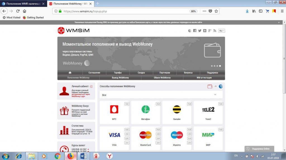Viewport: 286px width, 160px height.
Task: Select the EUR badge on the MasterCard tile
Action: [158, 138]
